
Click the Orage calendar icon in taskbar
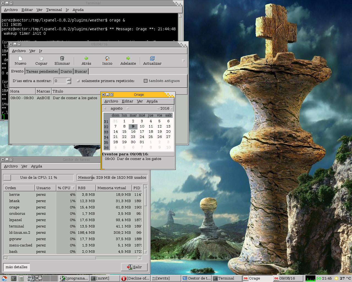pos(246,278)
